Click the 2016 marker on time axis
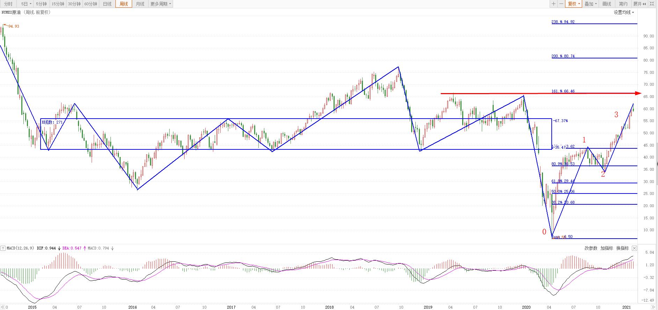The image size is (658, 310). [133, 307]
